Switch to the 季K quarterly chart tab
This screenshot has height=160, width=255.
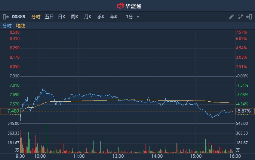pos(101,17)
